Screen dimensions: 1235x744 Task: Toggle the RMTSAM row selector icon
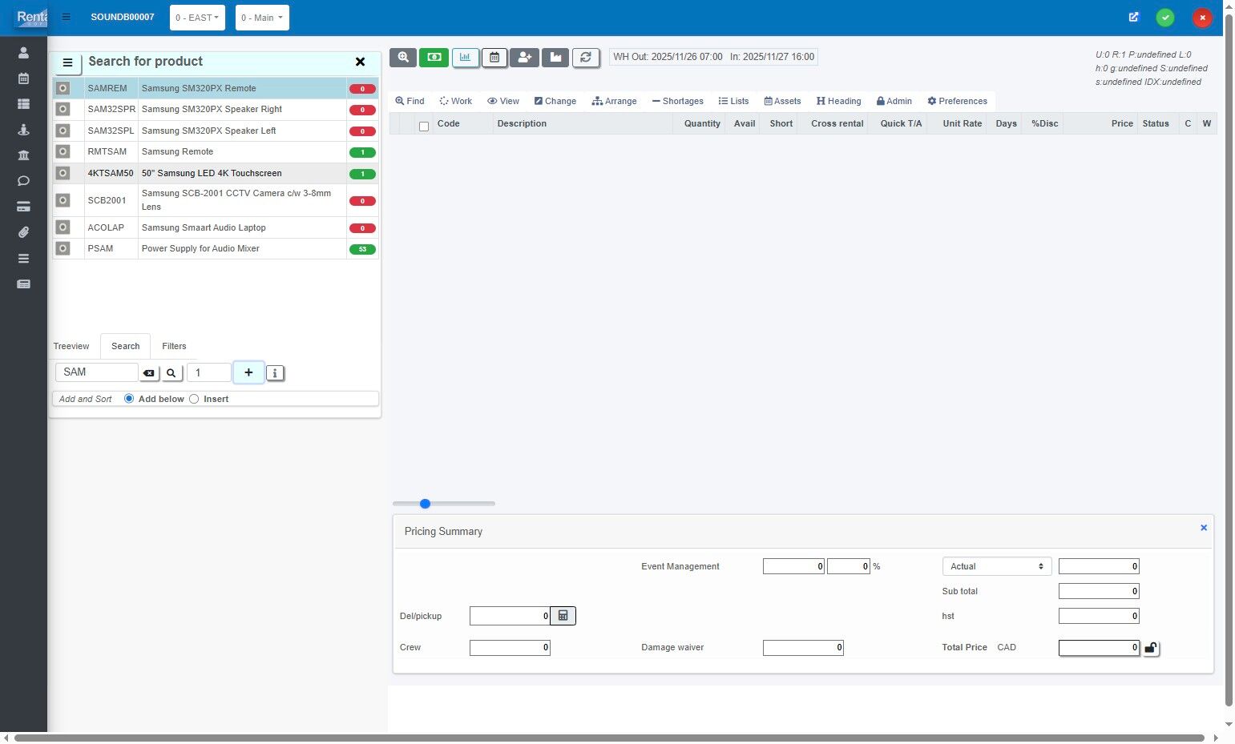click(63, 151)
